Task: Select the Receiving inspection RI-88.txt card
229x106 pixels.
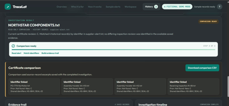Action: (x=193, y=86)
